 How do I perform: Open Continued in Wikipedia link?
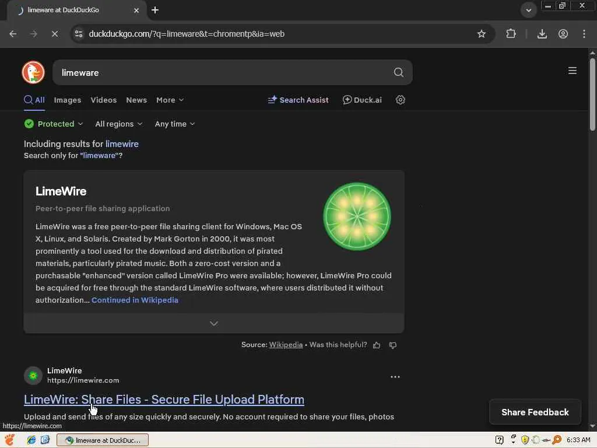pos(135,300)
